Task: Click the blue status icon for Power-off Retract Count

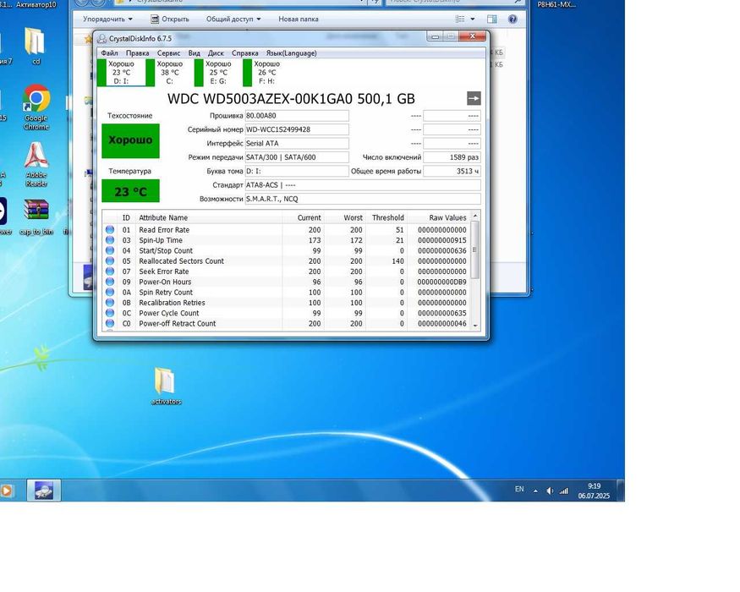Action: [x=110, y=323]
